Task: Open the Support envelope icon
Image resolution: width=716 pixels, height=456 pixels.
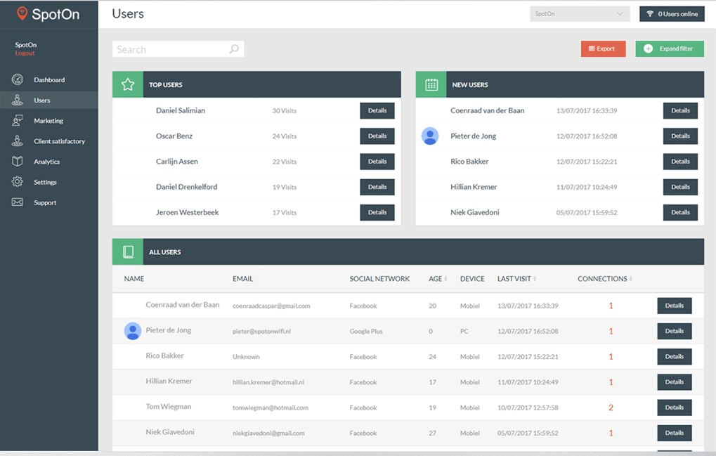Action: pyautogui.click(x=18, y=202)
